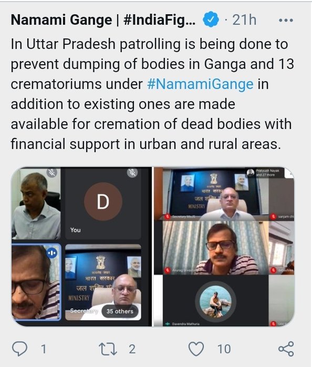Click the blue verified badge icon
Screen dimensions: 312x367
click(211, 19)
